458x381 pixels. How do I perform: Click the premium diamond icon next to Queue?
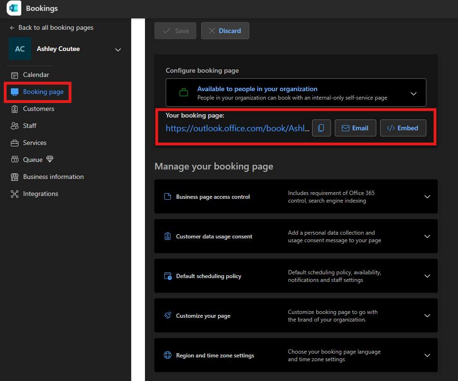tap(50, 159)
